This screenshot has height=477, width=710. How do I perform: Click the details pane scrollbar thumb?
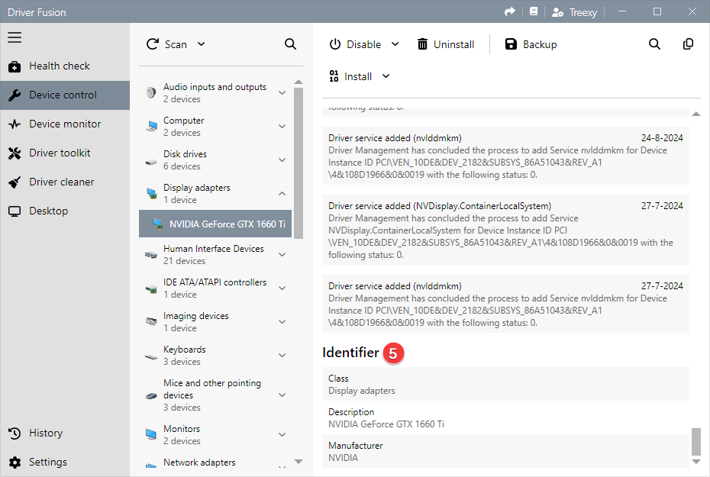click(x=696, y=441)
